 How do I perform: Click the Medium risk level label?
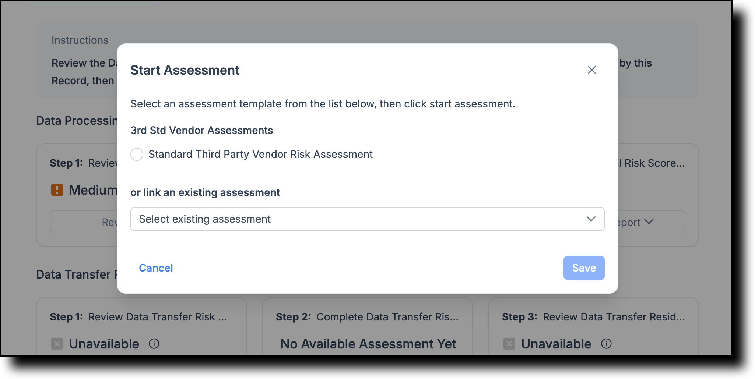point(93,190)
